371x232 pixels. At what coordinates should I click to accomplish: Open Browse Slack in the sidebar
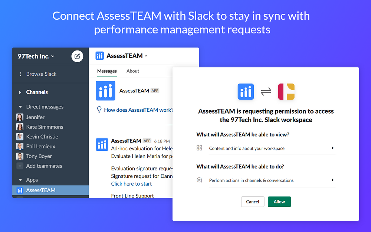[41, 74]
